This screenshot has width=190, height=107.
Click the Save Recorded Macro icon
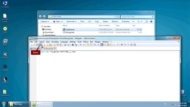[134, 45]
